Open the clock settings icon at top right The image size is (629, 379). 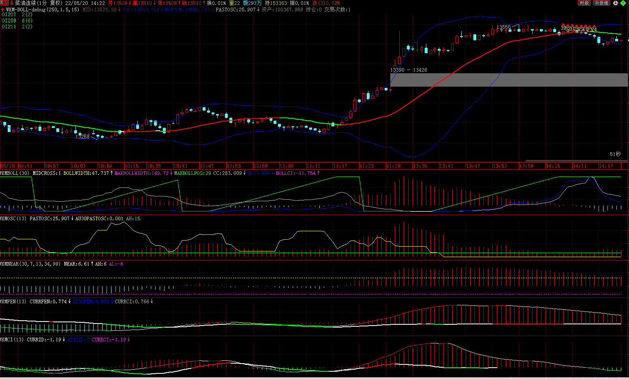pos(615,3)
